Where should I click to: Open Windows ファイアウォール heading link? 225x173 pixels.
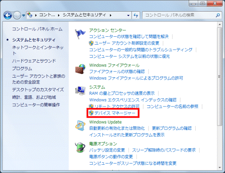click(114, 65)
